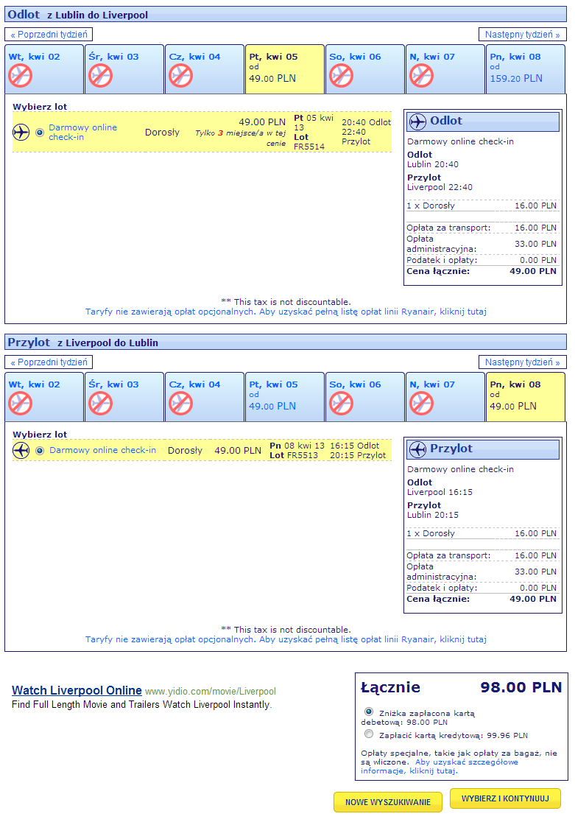Click flight number FR5513 text
The width and height of the screenshot is (575, 822).
(x=303, y=455)
